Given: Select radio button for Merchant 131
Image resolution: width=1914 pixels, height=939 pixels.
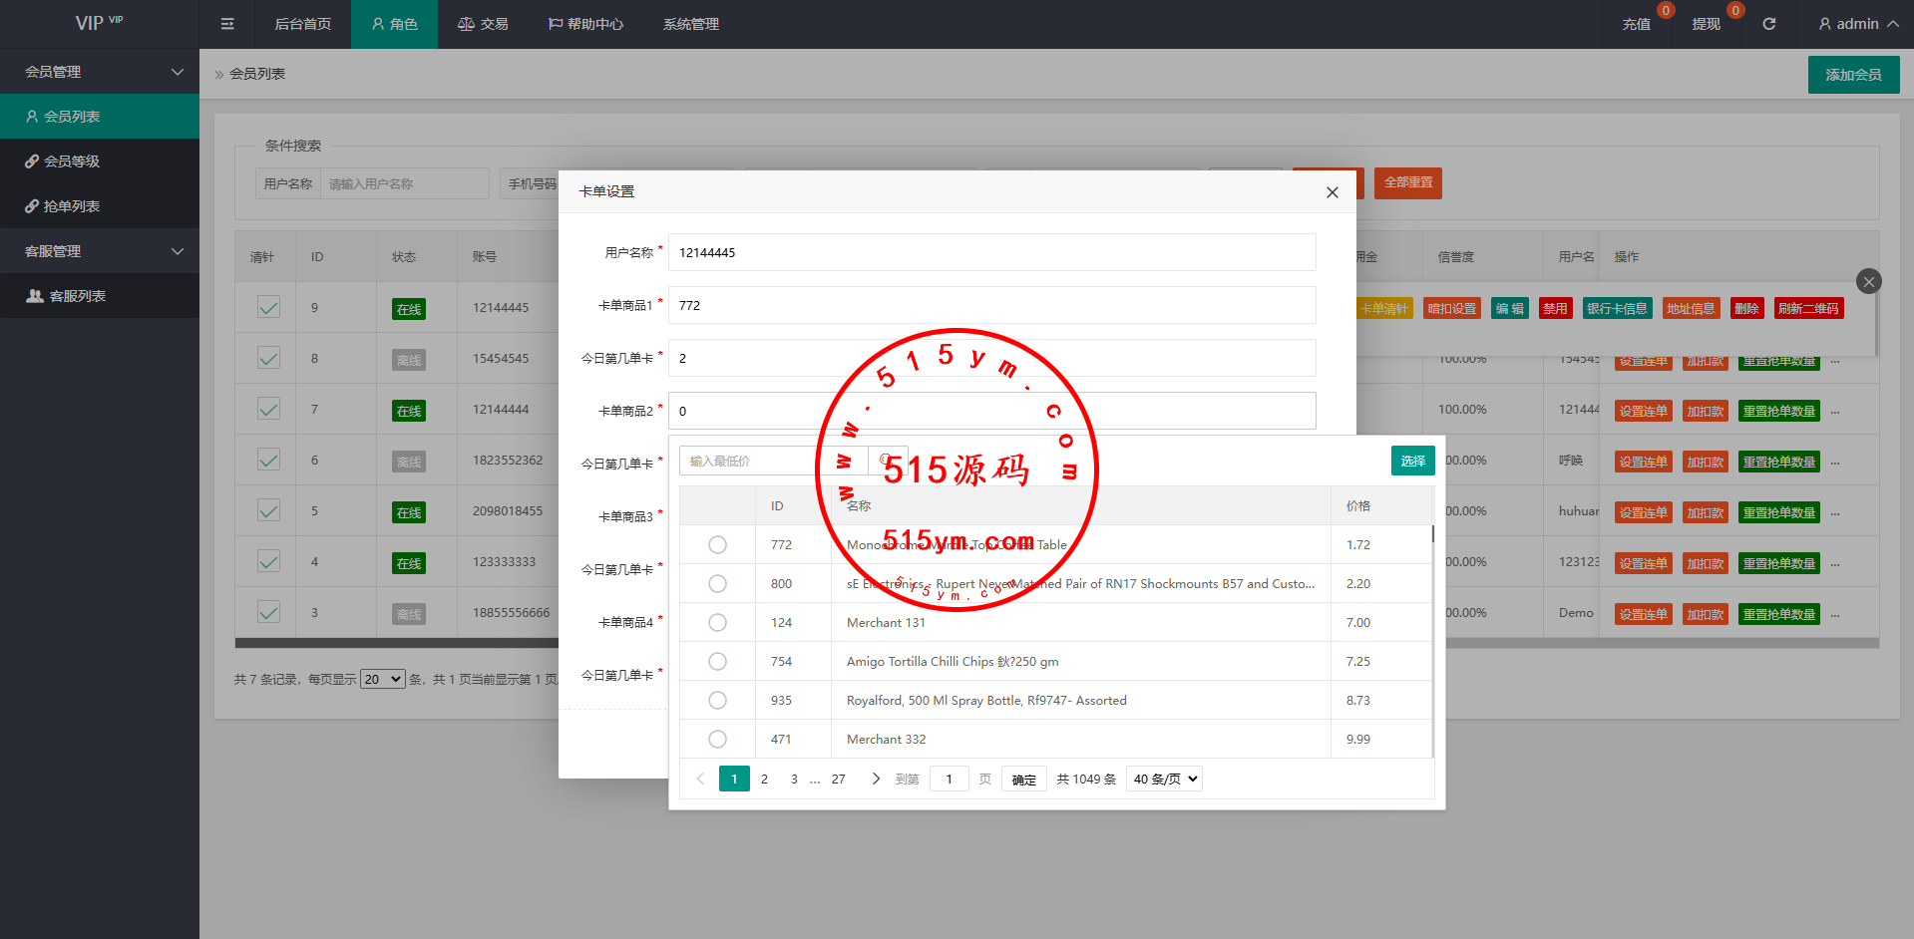Looking at the screenshot, I should tap(717, 622).
